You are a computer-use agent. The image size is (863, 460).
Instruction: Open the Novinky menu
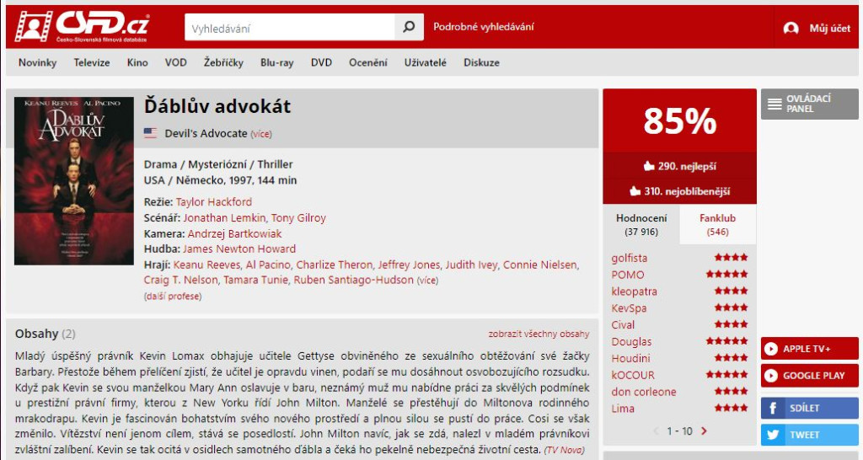[37, 62]
